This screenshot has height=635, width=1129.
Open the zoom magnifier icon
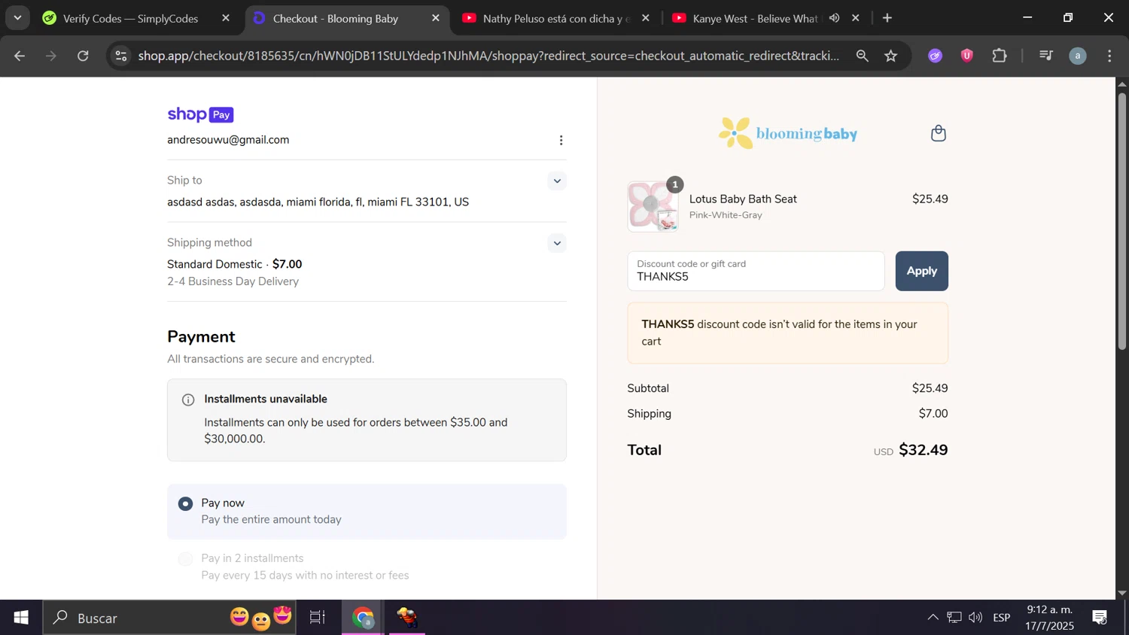tap(863, 56)
